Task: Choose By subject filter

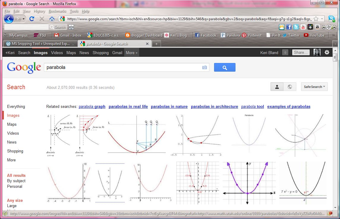Action: point(16,181)
